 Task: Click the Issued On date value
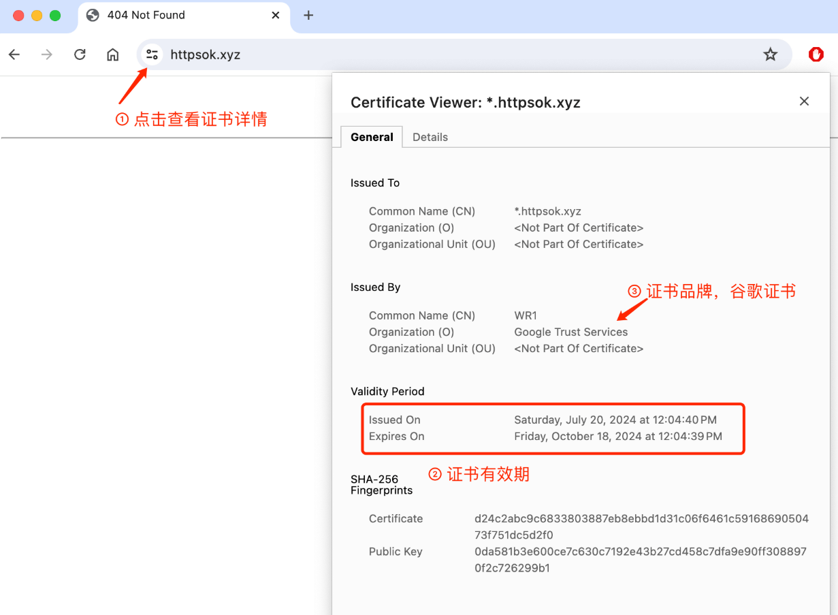click(615, 420)
